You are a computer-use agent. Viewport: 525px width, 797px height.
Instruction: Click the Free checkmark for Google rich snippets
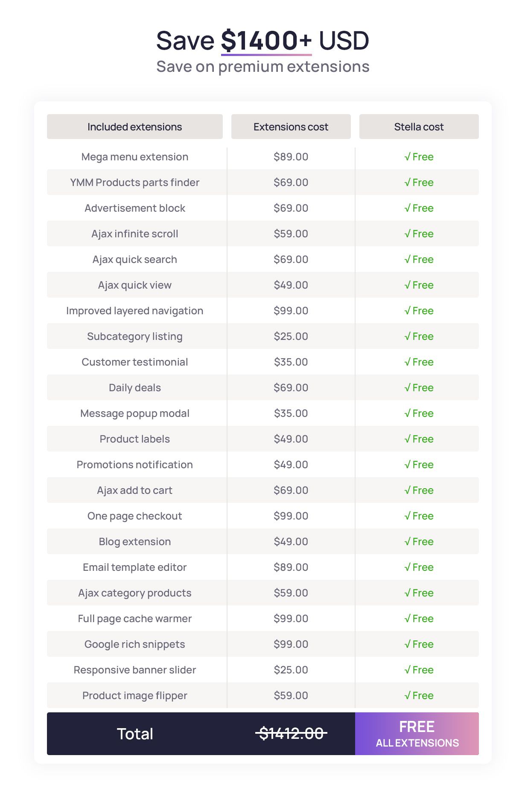tap(419, 644)
